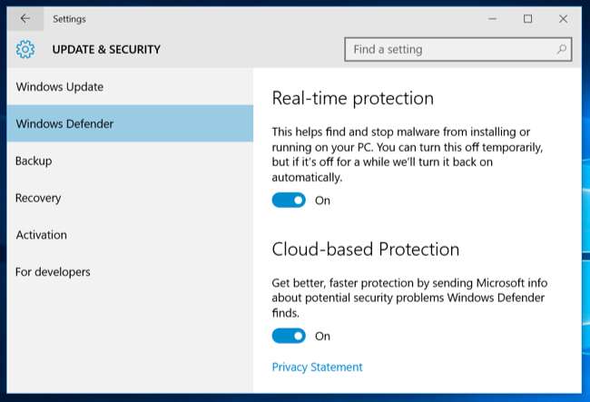The height and width of the screenshot is (402, 590).
Task: Turn off the Real-time protection switch
Action: pyautogui.click(x=289, y=201)
